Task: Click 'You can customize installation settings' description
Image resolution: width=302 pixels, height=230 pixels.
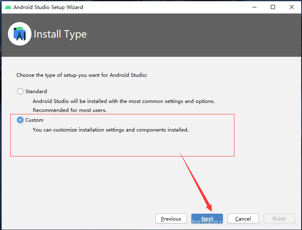Action: pyautogui.click(x=111, y=130)
